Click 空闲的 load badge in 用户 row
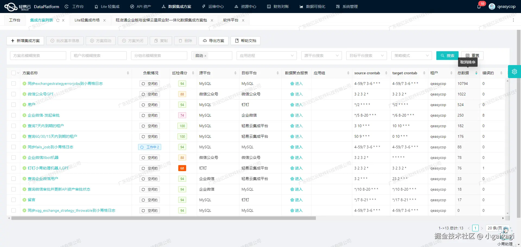This screenshot has width=521, height=247. click(x=150, y=105)
